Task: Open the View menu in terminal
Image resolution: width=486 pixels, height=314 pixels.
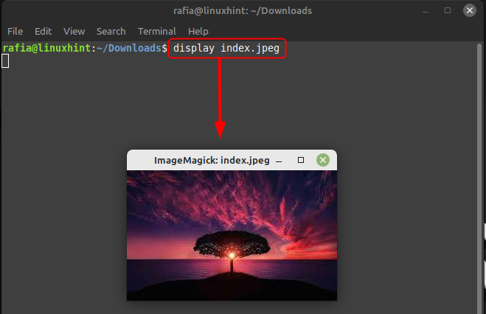Action: coord(74,31)
